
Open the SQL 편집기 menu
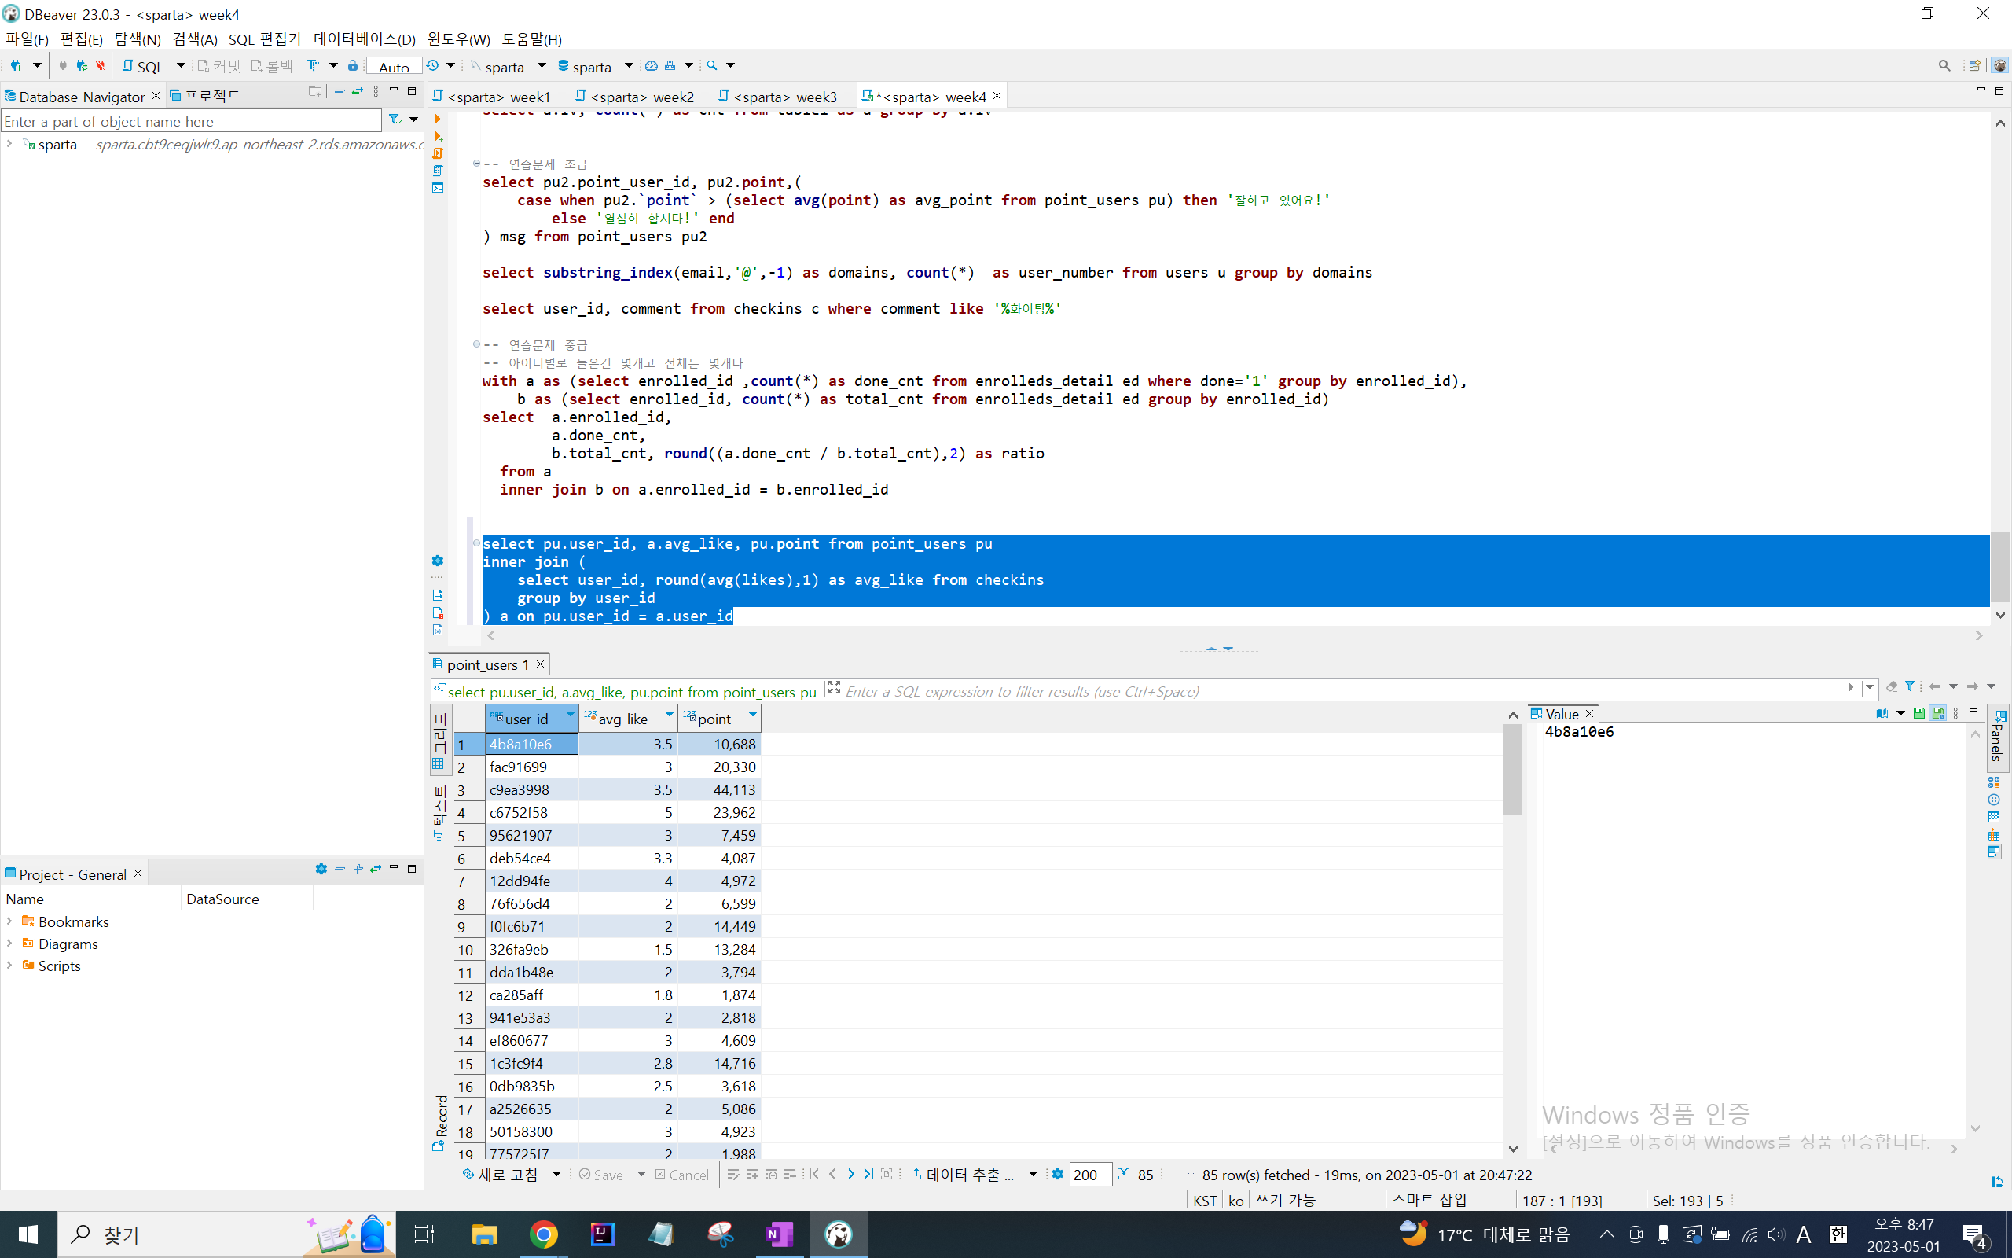pos(264,39)
